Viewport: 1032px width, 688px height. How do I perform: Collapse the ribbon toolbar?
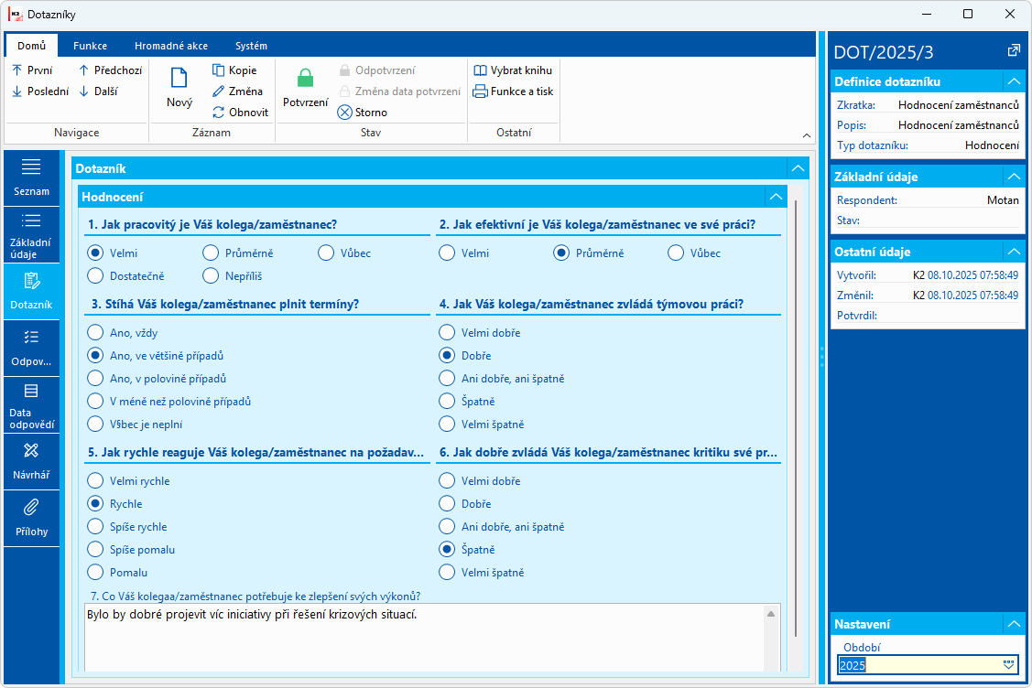(806, 135)
